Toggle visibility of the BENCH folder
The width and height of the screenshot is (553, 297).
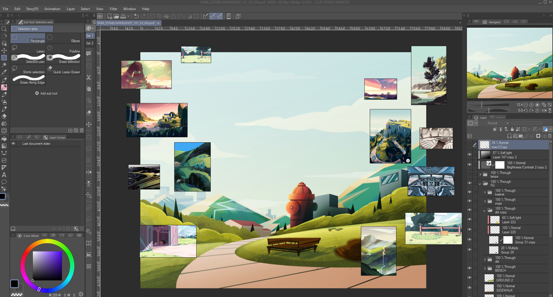[470, 268]
